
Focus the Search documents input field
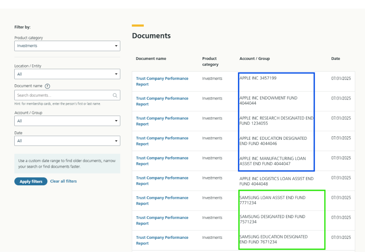point(67,95)
